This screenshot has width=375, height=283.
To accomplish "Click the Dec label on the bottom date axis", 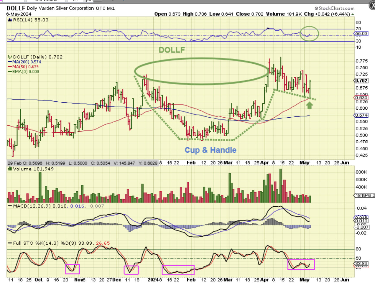I will point(117,280).
